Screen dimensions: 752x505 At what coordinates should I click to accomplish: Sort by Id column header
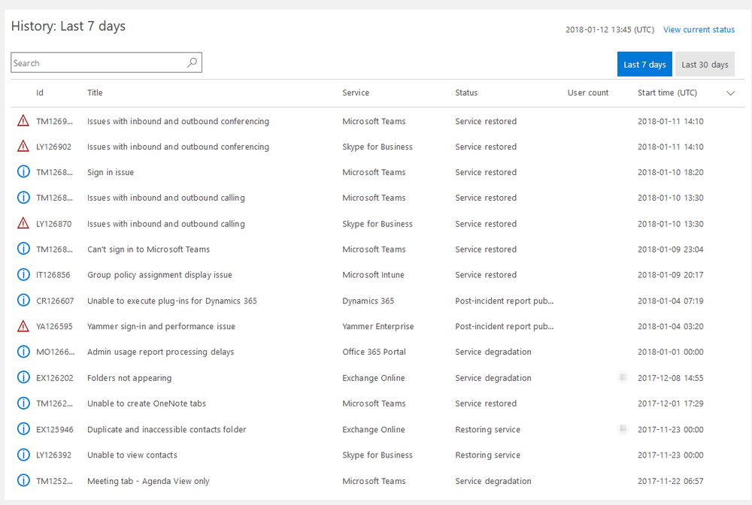[40, 92]
